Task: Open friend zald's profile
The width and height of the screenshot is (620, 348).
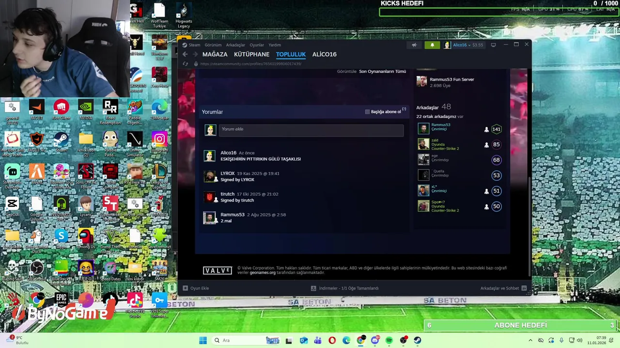Action: click(434, 140)
